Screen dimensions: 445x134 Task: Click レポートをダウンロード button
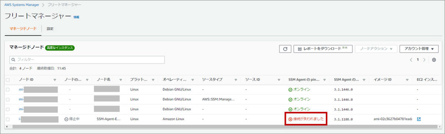click(x=323, y=49)
